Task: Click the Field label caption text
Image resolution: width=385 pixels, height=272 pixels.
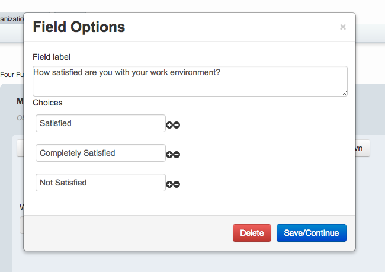Action: (52, 57)
